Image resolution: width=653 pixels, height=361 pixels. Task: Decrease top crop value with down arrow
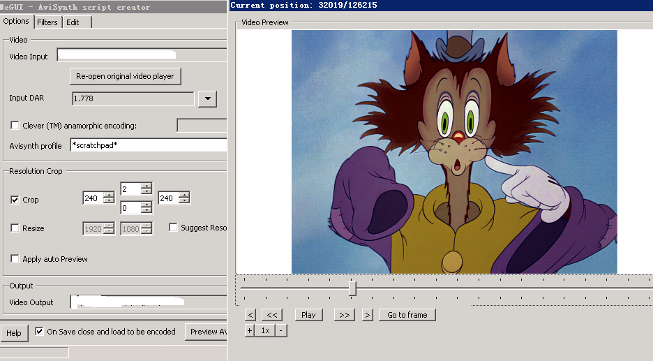pyautogui.click(x=147, y=192)
